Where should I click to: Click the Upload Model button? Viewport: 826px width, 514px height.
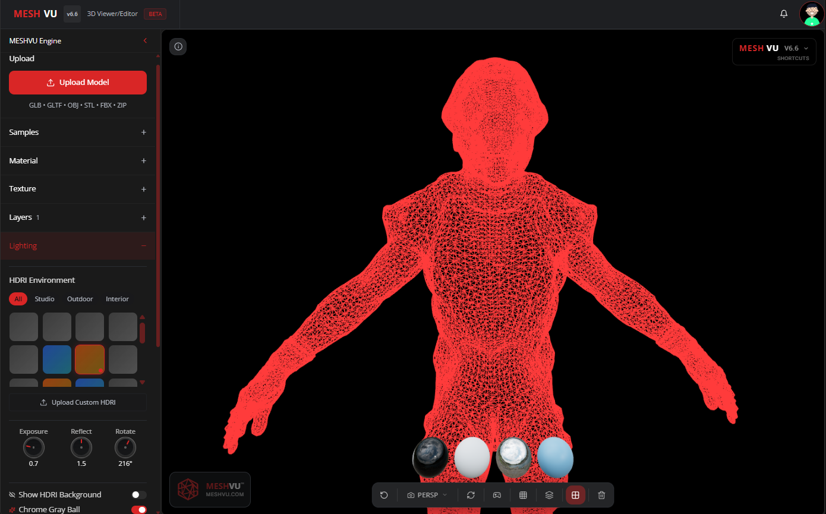[x=78, y=83]
